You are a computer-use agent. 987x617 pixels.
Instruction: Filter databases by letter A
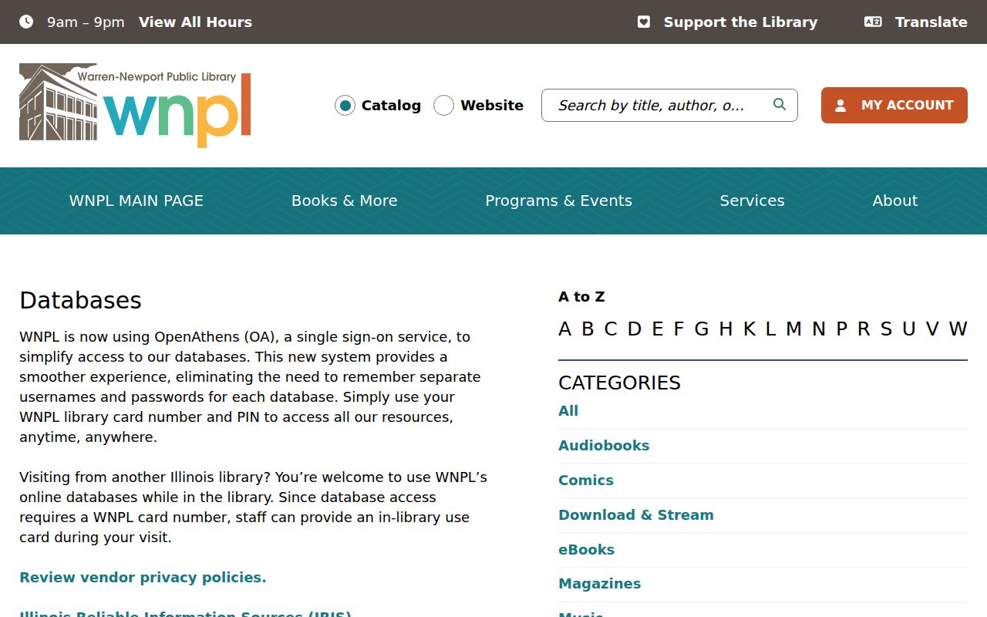[x=565, y=329]
